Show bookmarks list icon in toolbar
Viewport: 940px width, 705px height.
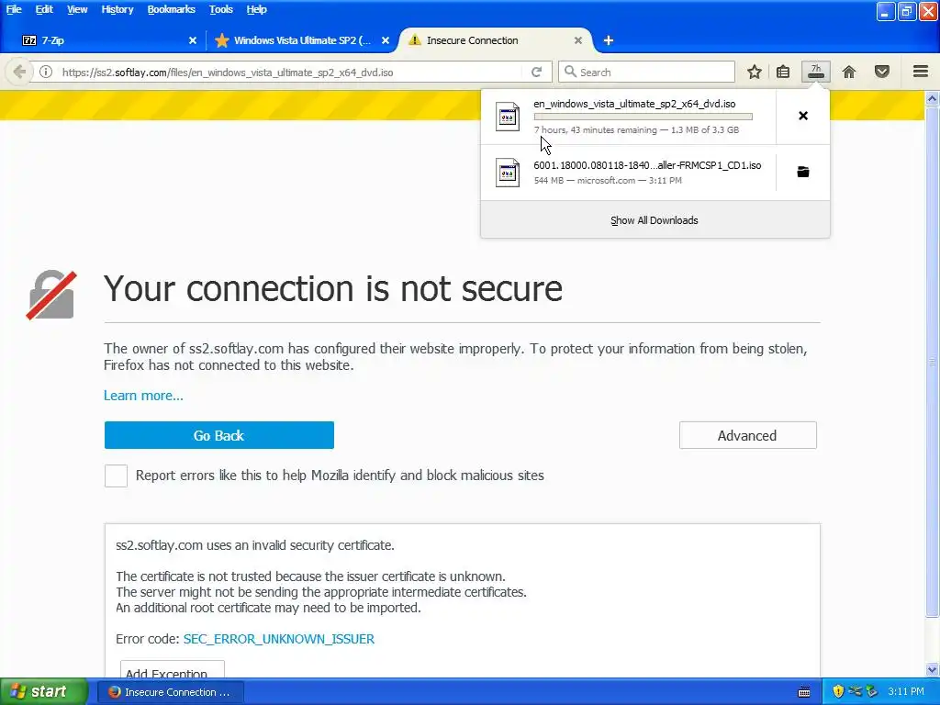point(783,72)
